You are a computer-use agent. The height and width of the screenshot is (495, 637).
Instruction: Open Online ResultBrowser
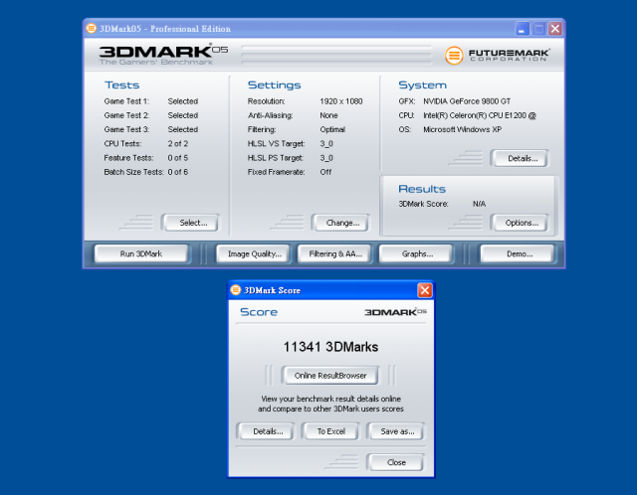[330, 376]
